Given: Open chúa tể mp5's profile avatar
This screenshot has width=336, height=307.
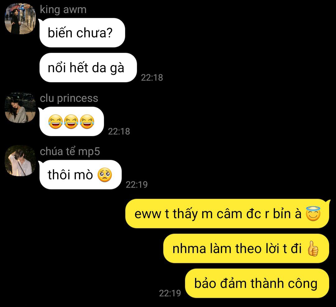Looking at the screenshot, I should pos(20,161).
